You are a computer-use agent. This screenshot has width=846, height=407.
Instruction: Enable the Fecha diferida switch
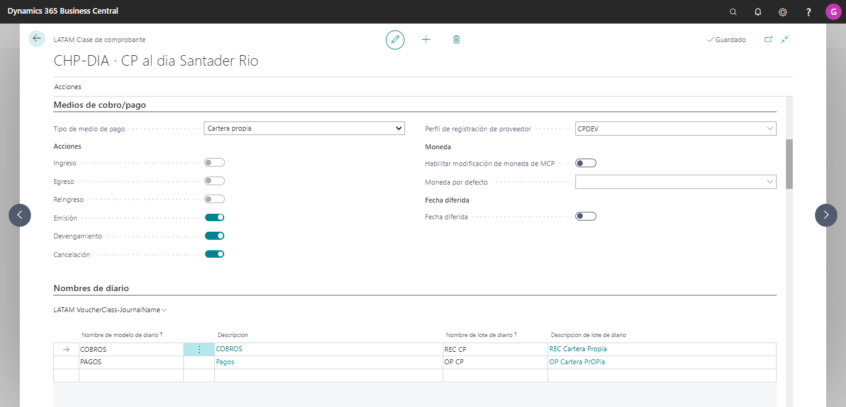tap(586, 216)
